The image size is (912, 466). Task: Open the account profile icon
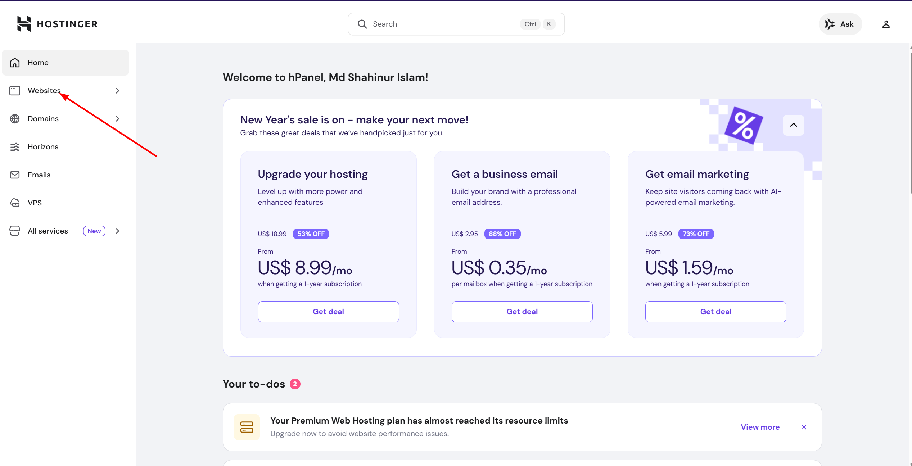(x=886, y=24)
